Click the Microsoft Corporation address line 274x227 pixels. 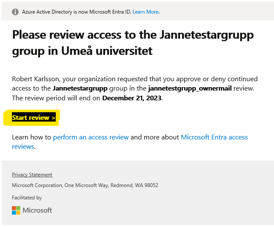(85, 185)
